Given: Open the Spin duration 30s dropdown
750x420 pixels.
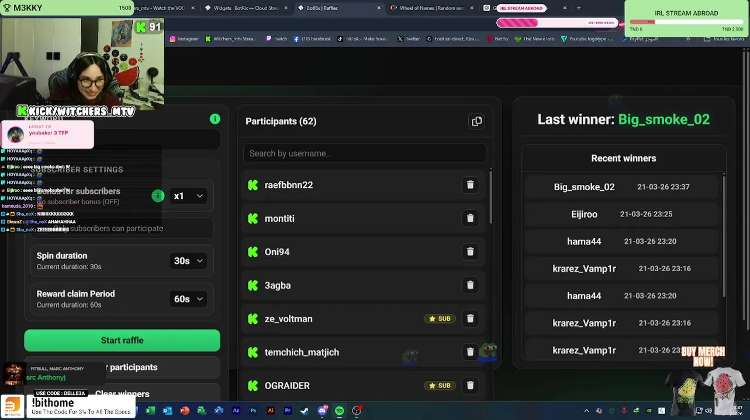Looking at the screenshot, I should click(188, 261).
